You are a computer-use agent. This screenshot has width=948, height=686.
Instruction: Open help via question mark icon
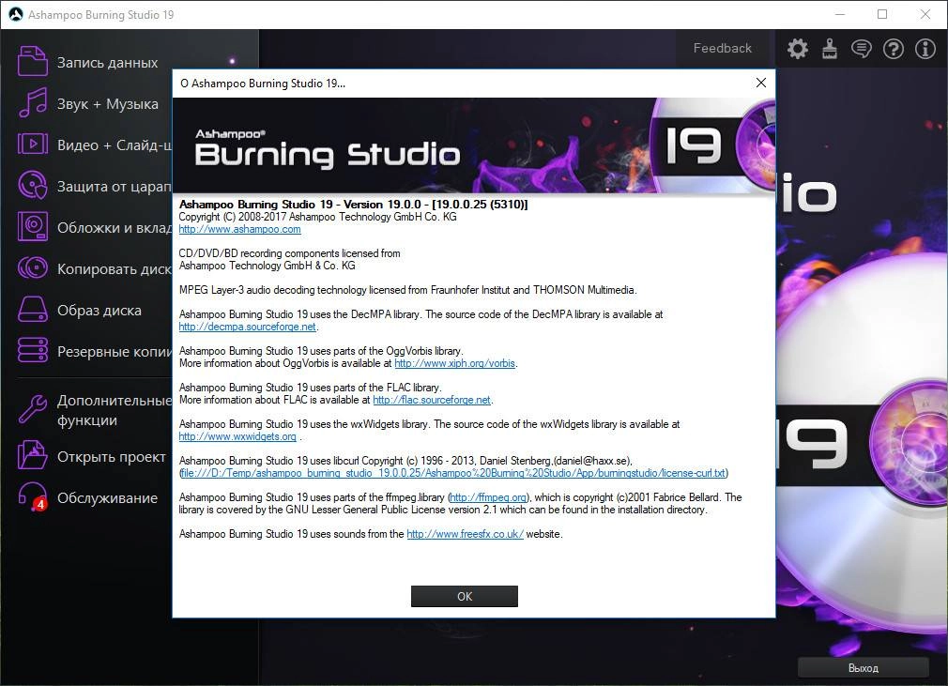click(x=894, y=49)
